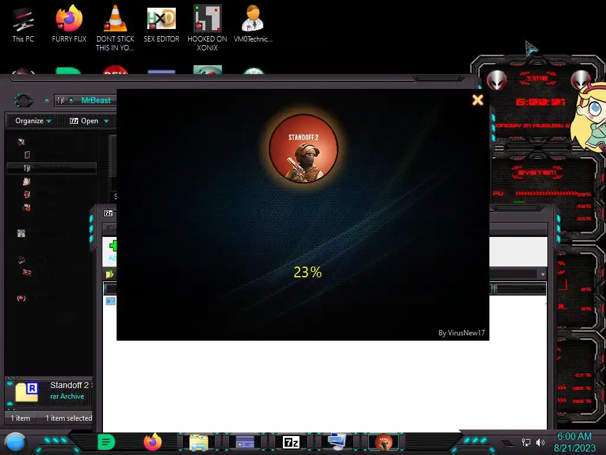The image size is (606, 455).
Task: Click the green Add button in 7-Zip
Action: 112,251
